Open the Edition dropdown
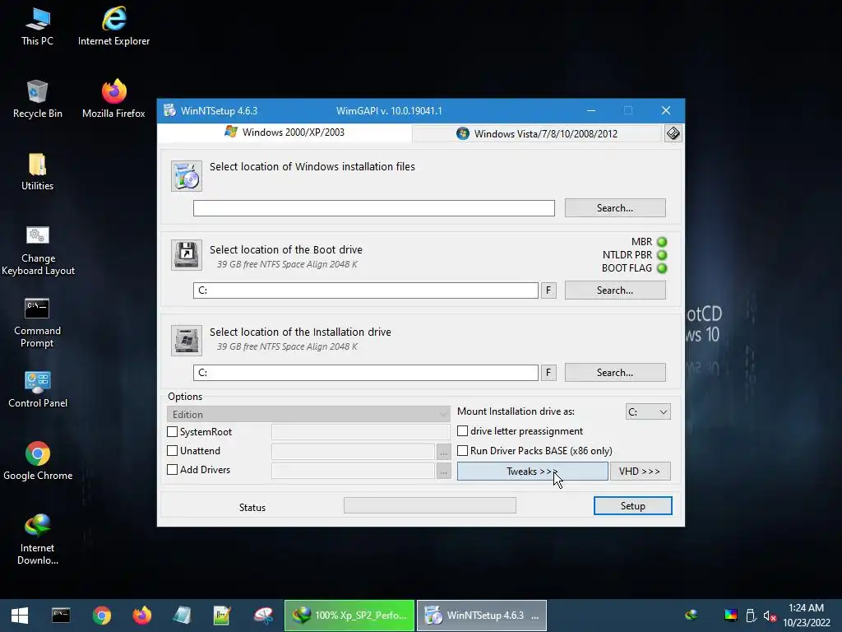The image size is (842, 632). [x=308, y=415]
